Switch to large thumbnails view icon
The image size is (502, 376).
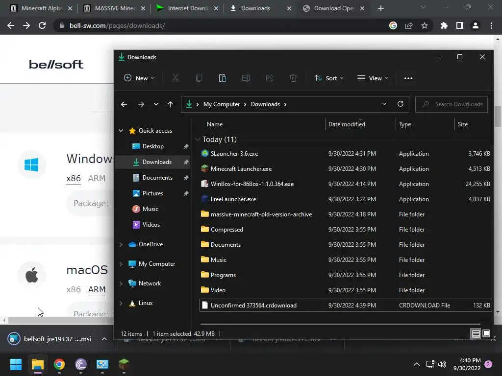[486, 334]
